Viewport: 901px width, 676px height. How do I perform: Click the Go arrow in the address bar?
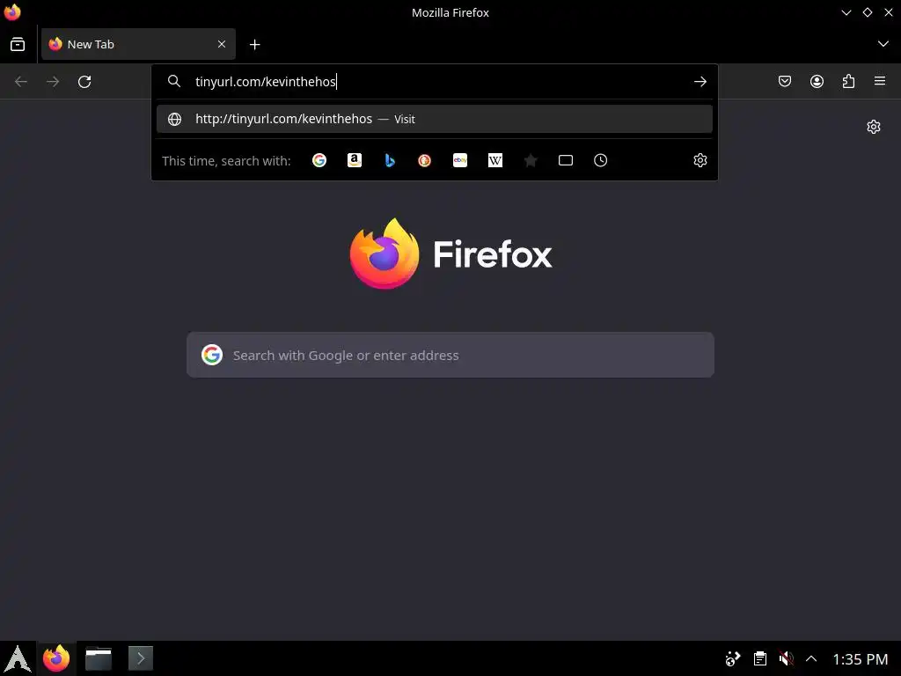[700, 82]
